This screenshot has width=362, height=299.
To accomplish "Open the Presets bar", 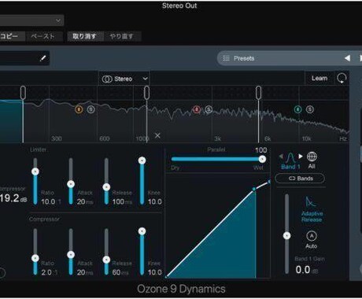I will click(290, 58).
